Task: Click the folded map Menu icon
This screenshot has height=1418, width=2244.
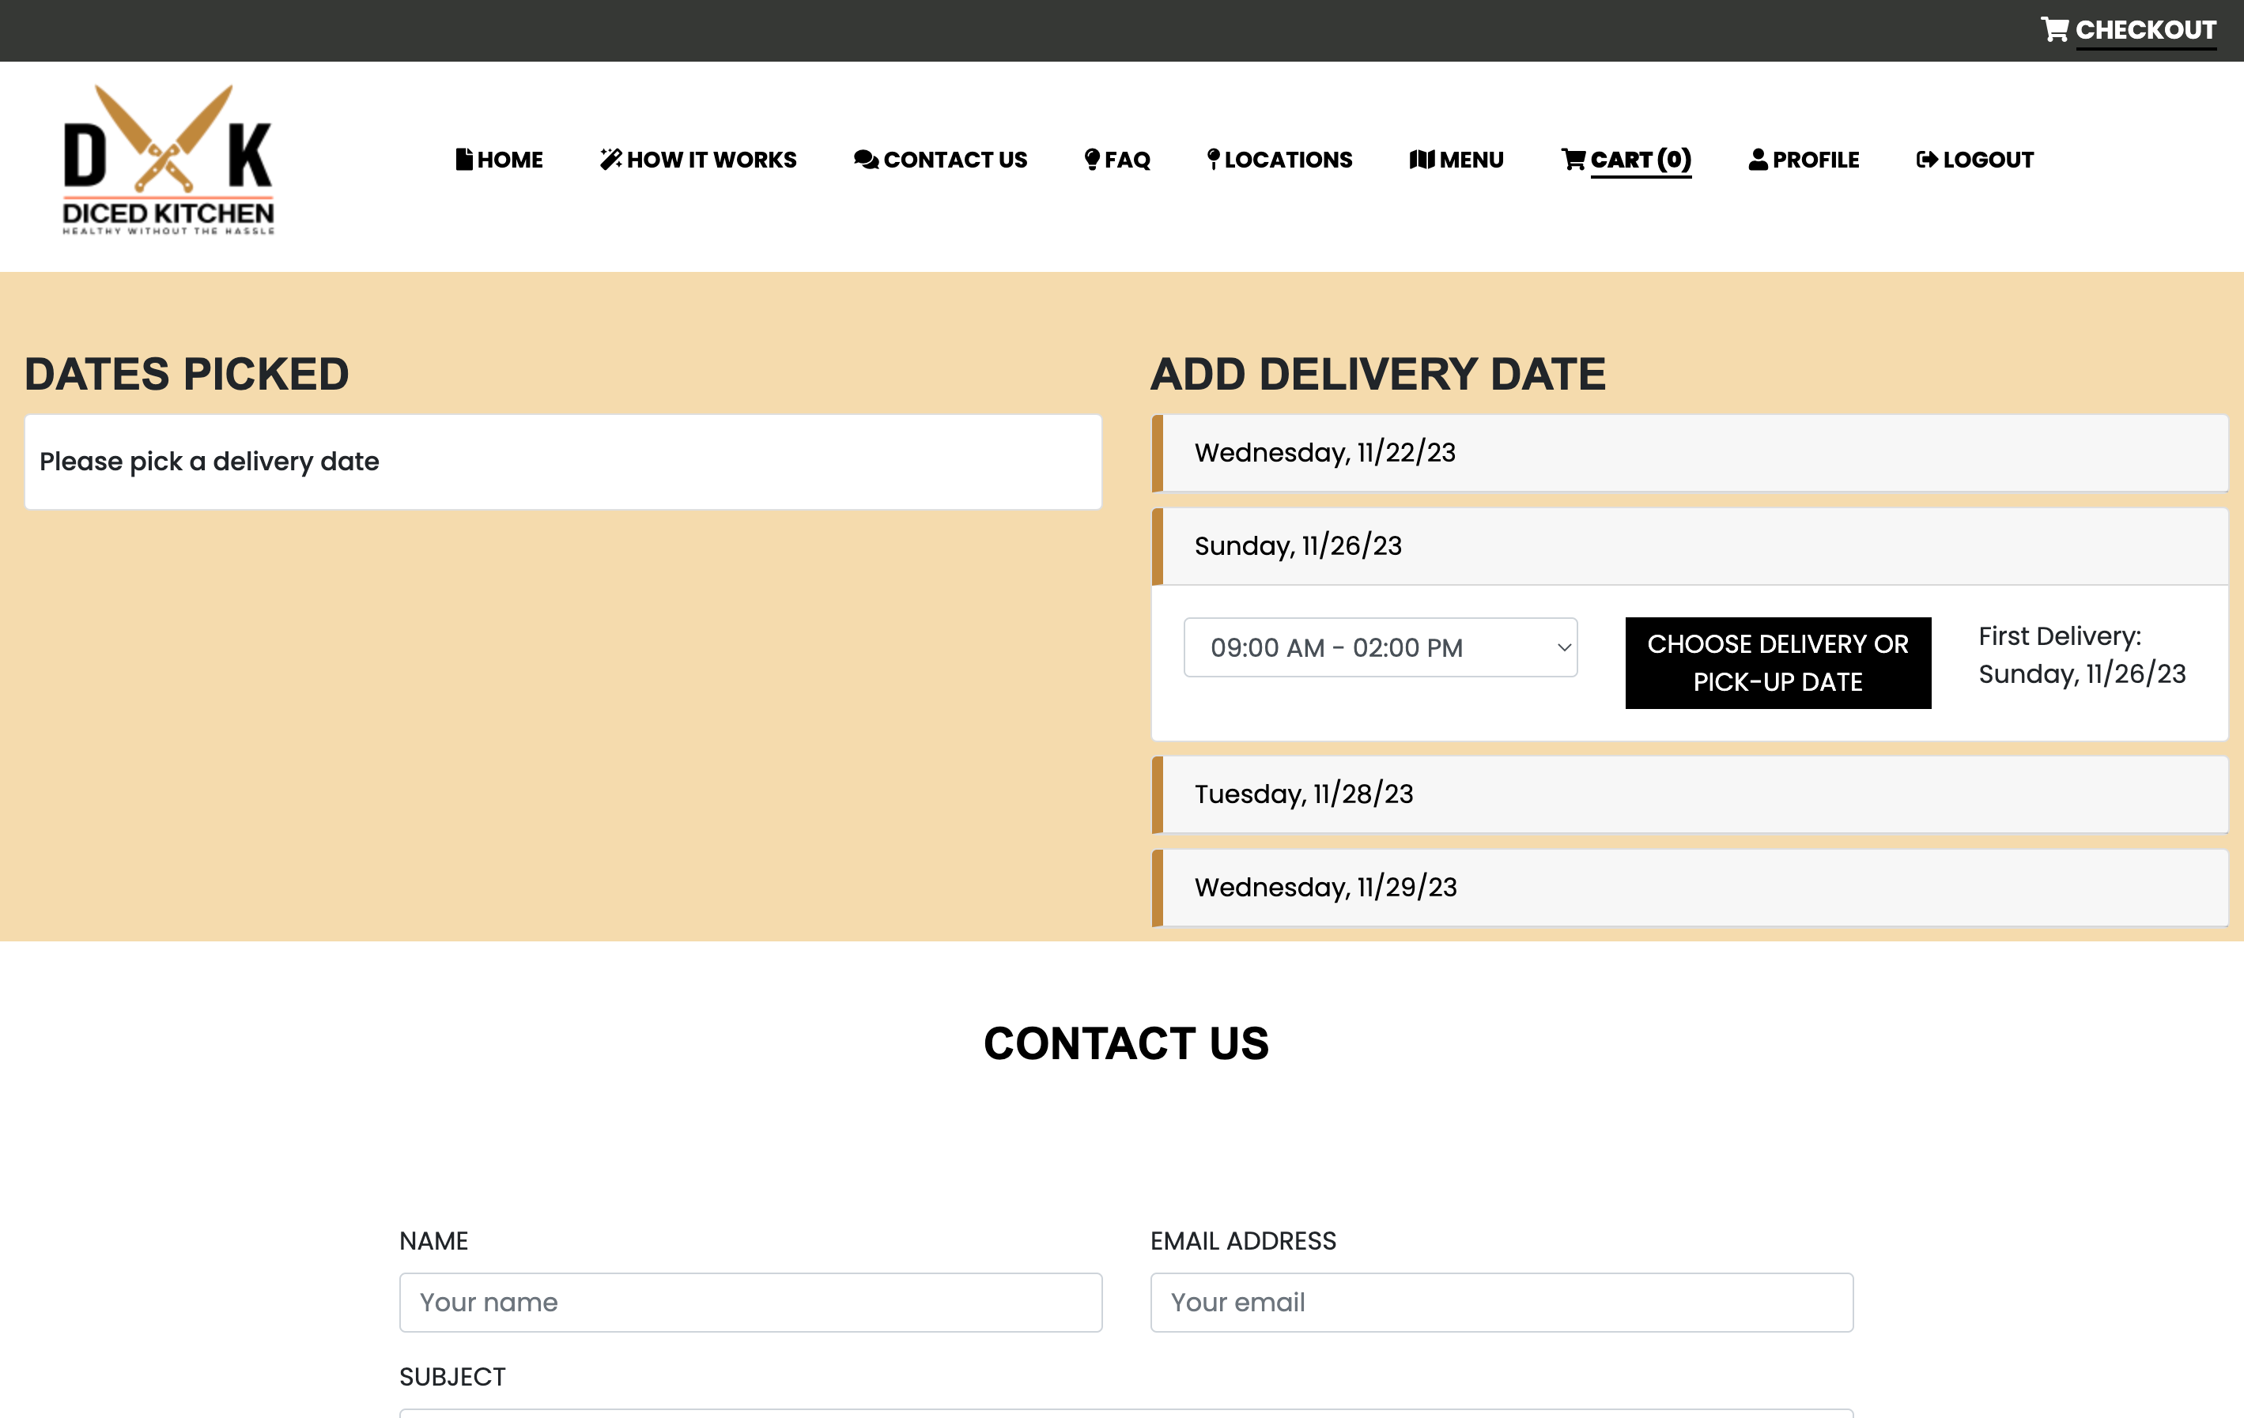Action: pos(1421,160)
